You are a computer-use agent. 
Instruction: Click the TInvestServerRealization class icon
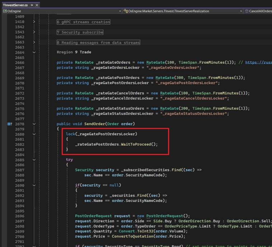(x=126, y=11)
